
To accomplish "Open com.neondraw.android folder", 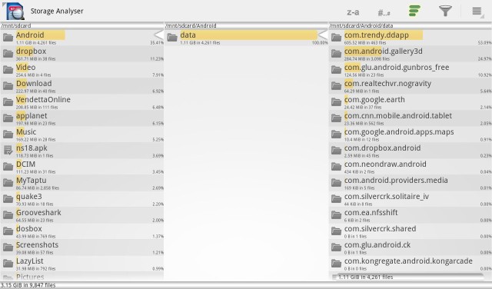I will pyautogui.click(x=410, y=167).
